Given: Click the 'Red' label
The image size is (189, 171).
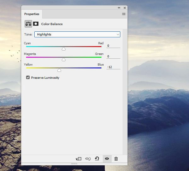Looking at the screenshot, I should click(x=101, y=43).
